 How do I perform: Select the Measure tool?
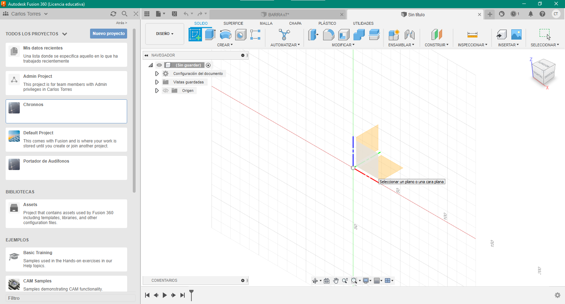click(472, 35)
